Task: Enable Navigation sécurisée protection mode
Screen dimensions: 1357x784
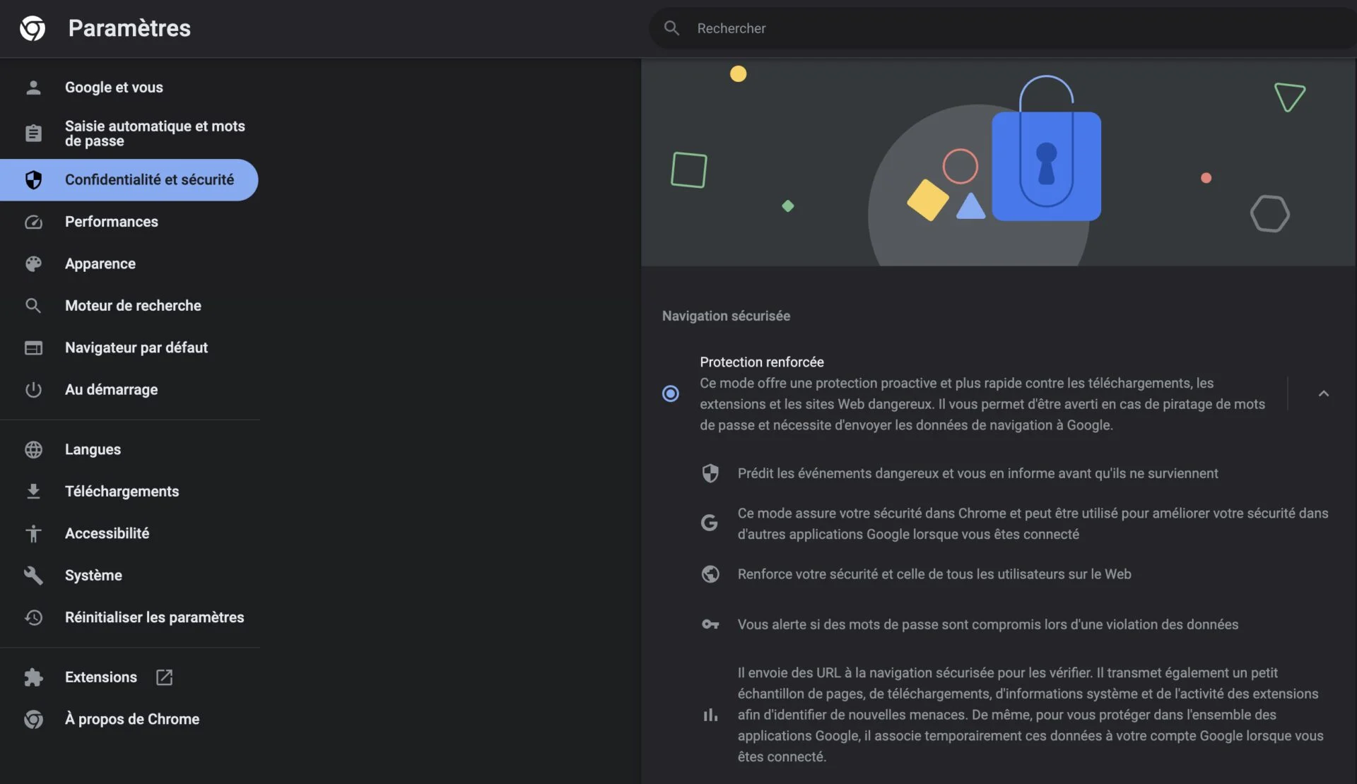Action: [671, 393]
